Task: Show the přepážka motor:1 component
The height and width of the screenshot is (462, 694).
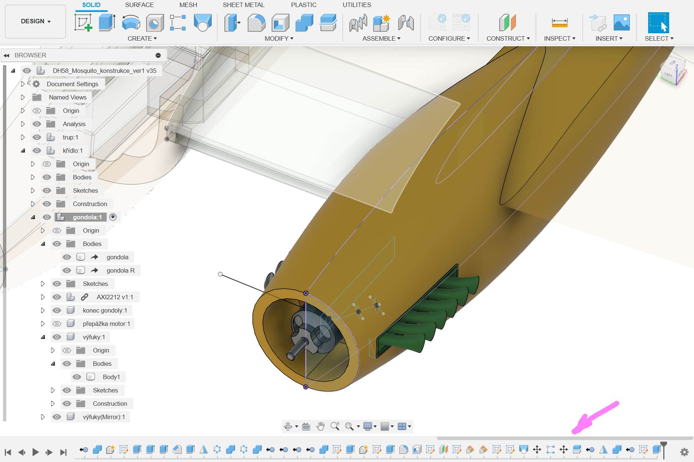Action: coord(57,324)
